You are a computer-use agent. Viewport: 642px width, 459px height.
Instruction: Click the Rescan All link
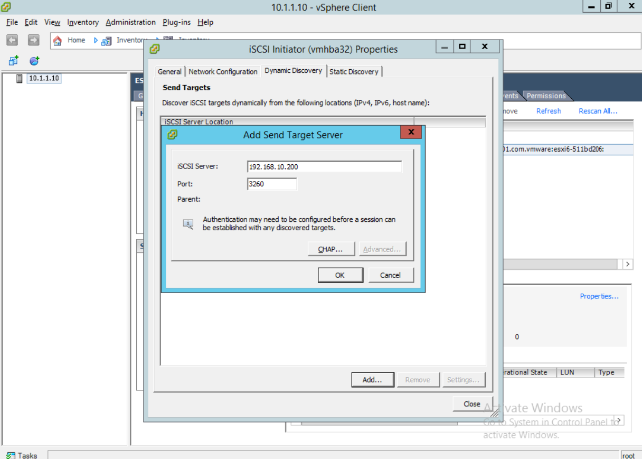pos(598,111)
